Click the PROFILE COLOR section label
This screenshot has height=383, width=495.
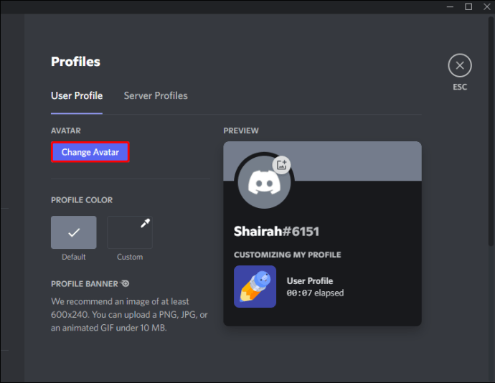click(82, 200)
